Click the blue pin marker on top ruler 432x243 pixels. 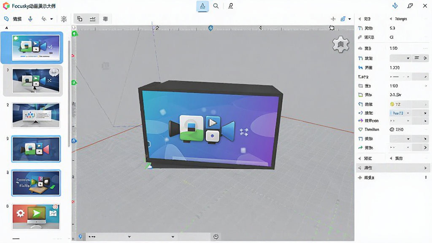coord(211,28)
